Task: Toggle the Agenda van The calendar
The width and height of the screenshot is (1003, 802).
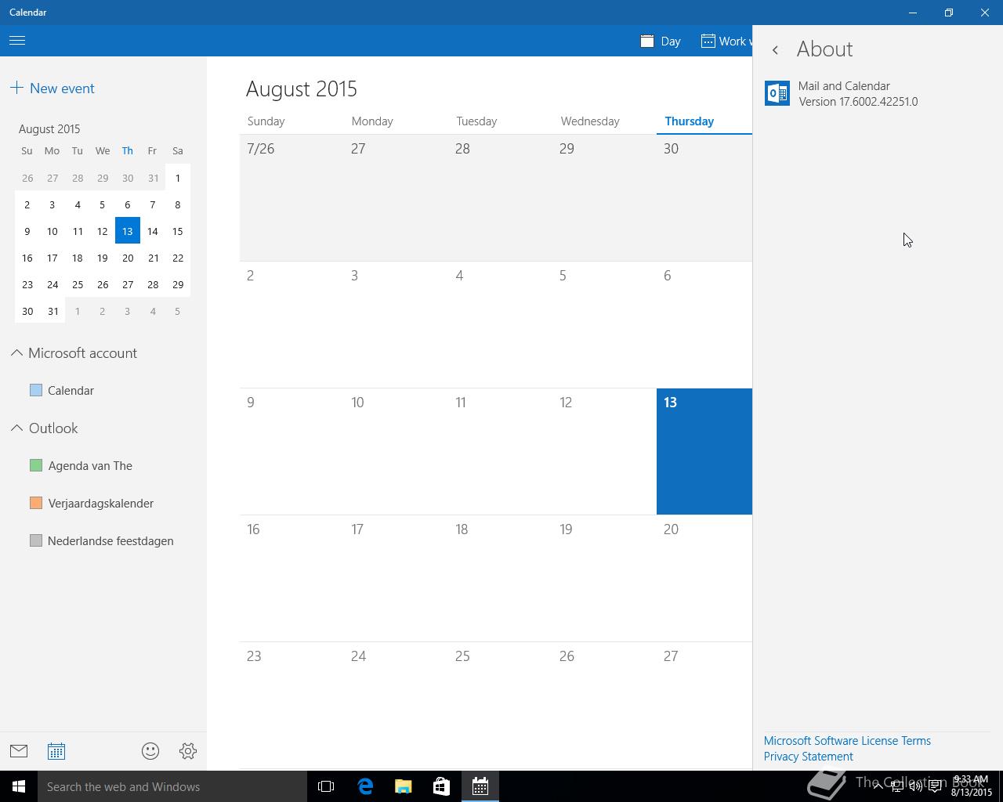Action: [x=36, y=465]
